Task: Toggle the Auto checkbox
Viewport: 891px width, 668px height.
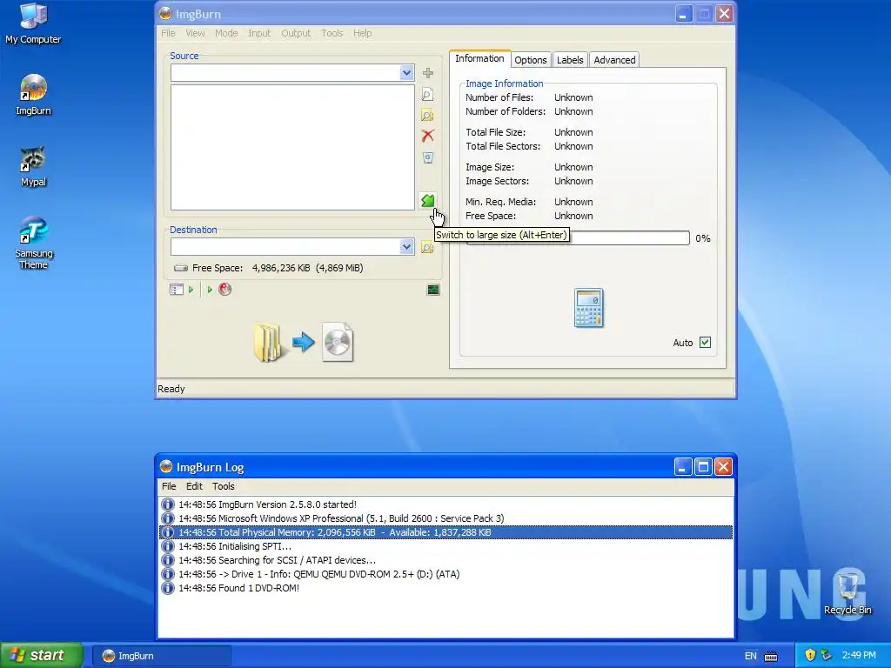Action: click(705, 343)
